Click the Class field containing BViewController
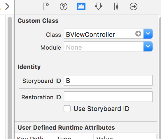This screenshot has width=161, height=139. click(x=104, y=34)
